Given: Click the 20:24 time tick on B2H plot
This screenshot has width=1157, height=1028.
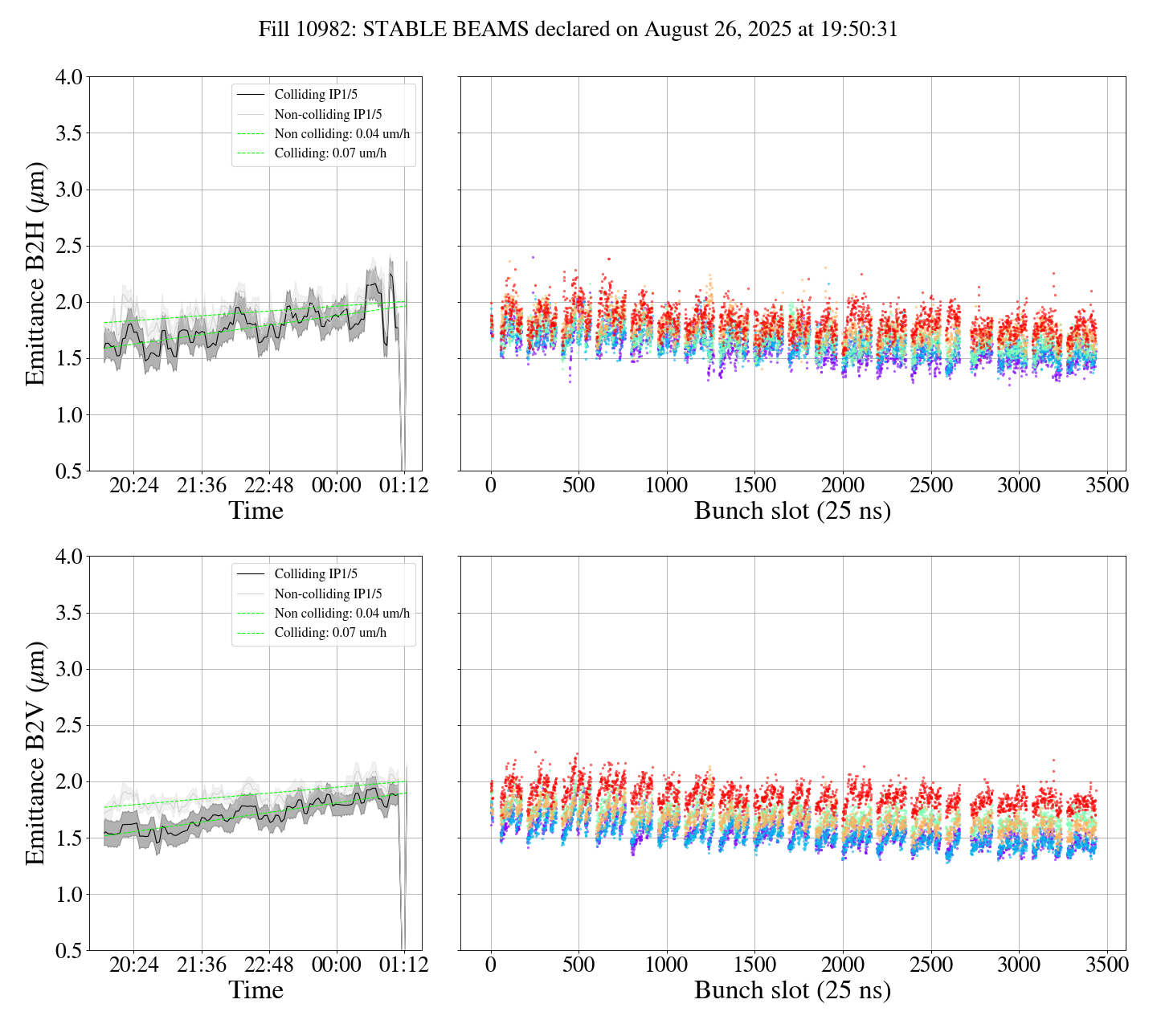Looking at the screenshot, I should pyautogui.click(x=133, y=486).
